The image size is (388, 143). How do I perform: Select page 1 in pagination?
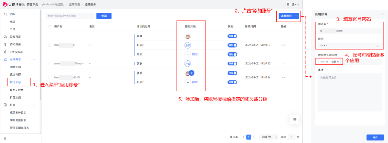coord(249,137)
